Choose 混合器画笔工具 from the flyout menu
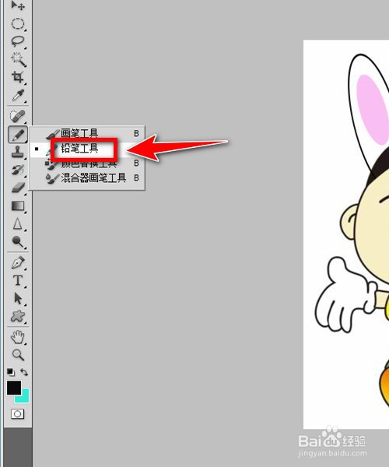Screen dimensions: 389x467 (x=87, y=178)
